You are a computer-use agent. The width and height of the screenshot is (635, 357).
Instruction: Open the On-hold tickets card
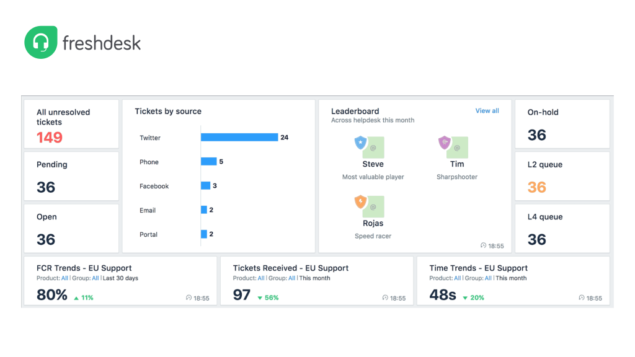tap(562, 125)
